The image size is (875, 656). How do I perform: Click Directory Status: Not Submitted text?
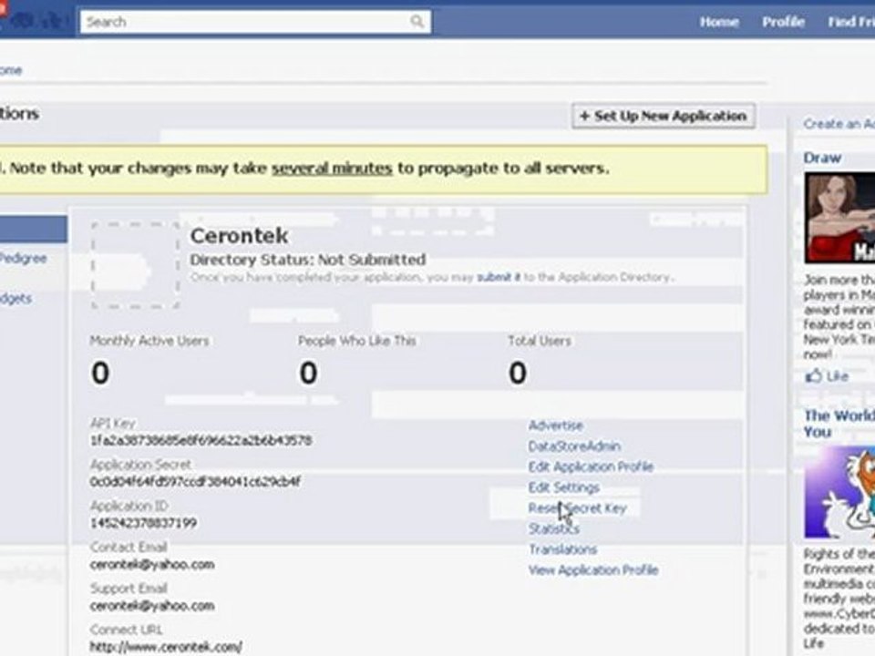click(x=308, y=260)
